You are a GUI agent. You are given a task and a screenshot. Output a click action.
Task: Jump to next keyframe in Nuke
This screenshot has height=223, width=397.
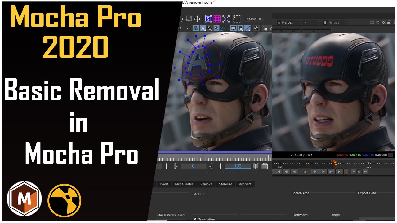pos(331,172)
